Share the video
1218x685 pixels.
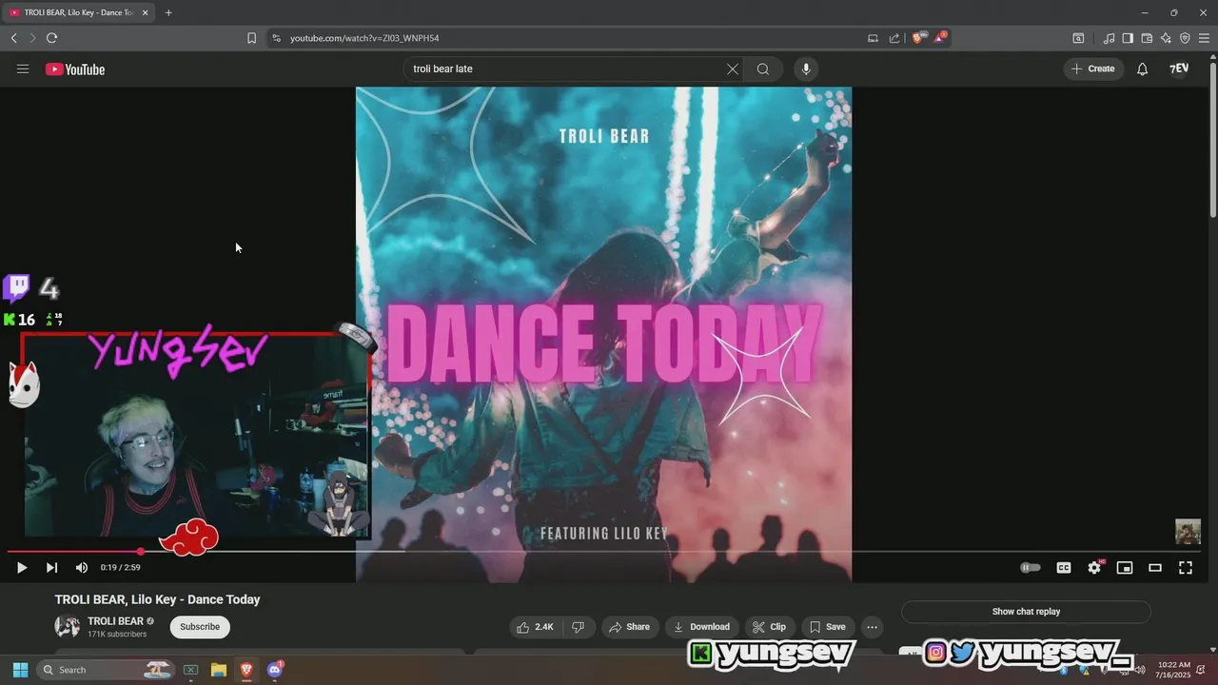(x=630, y=627)
